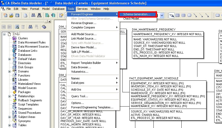Screen dimensions: 222x128
Task: Select Clusters in model tree
Action: coord(23,38)
